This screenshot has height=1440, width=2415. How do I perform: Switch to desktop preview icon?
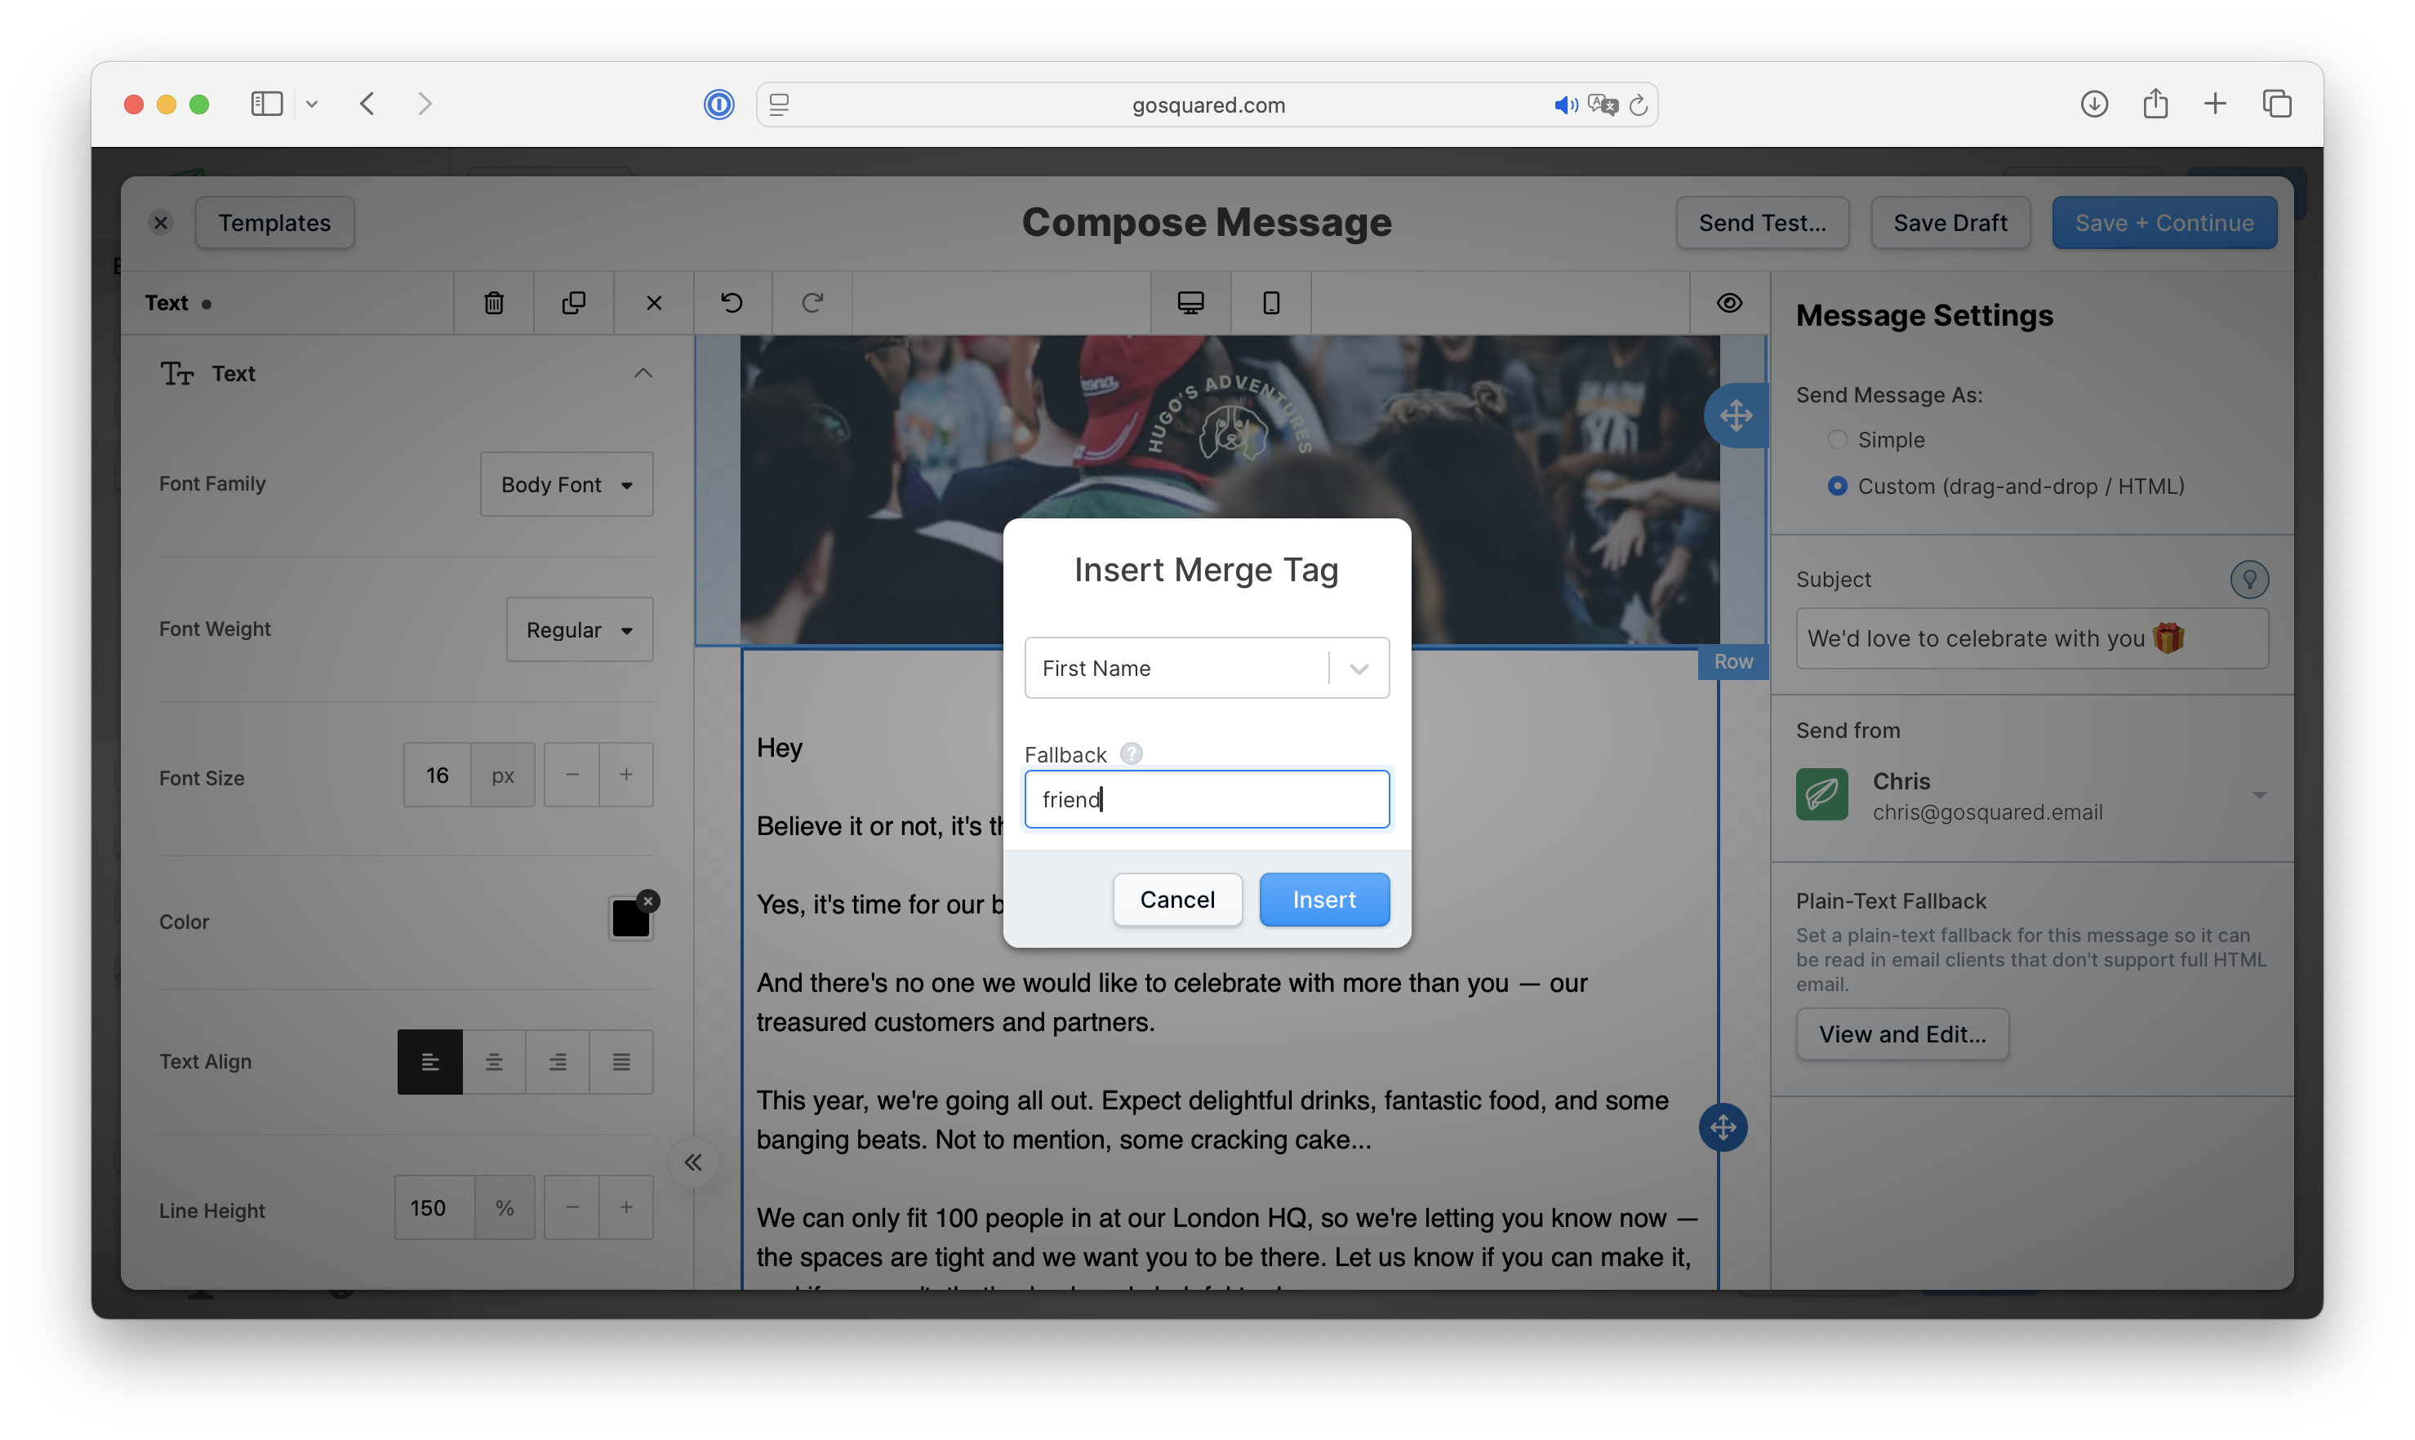[x=1190, y=303]
